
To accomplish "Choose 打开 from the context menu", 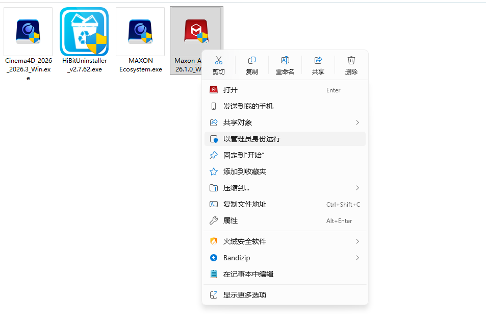I will coord(285,90).
